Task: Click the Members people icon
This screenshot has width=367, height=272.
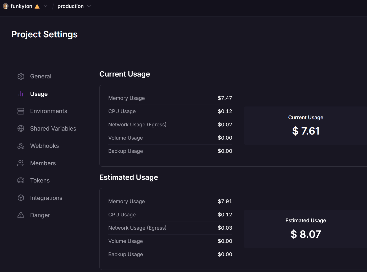Action: (21, 163)
